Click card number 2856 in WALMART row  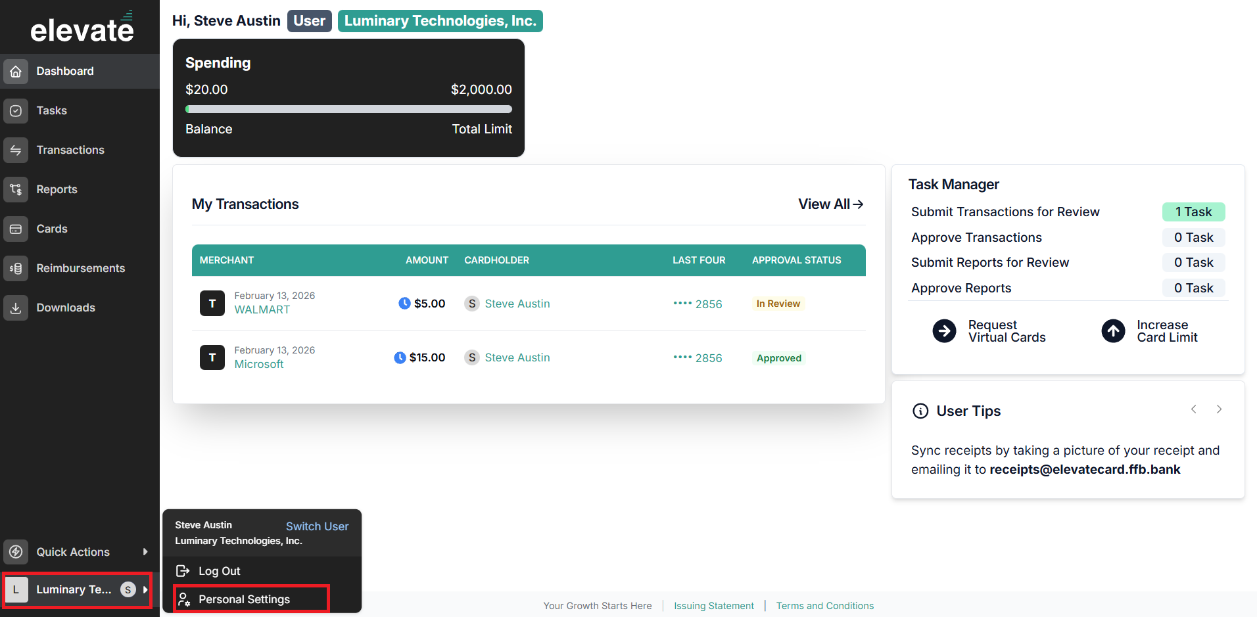pos(698,304)
